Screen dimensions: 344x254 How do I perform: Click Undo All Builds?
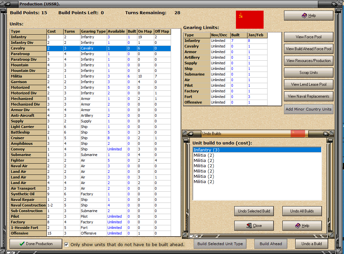[x=302, y=211]
